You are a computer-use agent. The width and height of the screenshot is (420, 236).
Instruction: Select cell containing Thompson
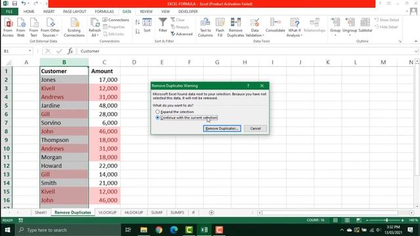[64, 140]
